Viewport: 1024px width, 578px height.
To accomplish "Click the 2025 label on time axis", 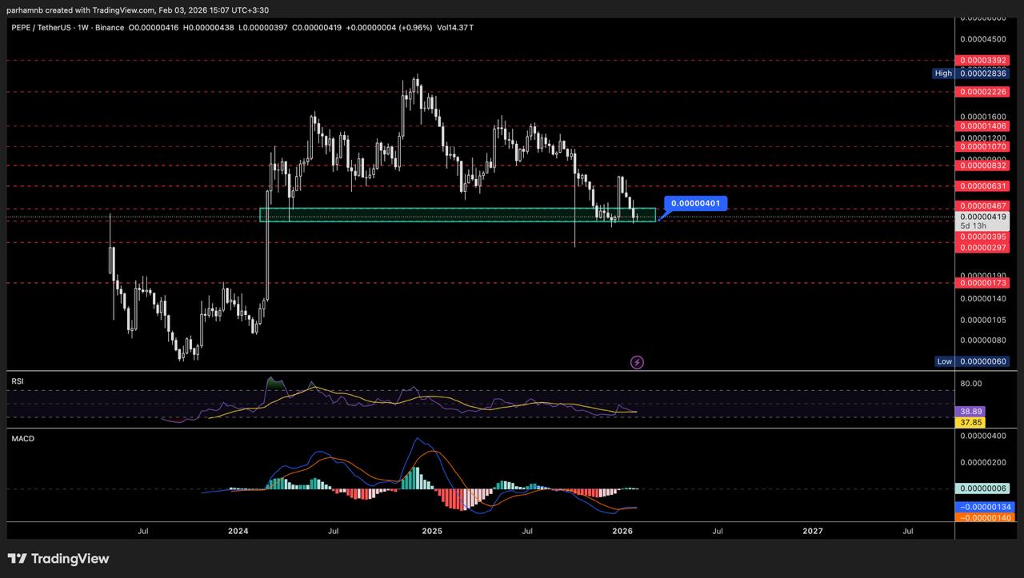I will (x=432, y=530).
